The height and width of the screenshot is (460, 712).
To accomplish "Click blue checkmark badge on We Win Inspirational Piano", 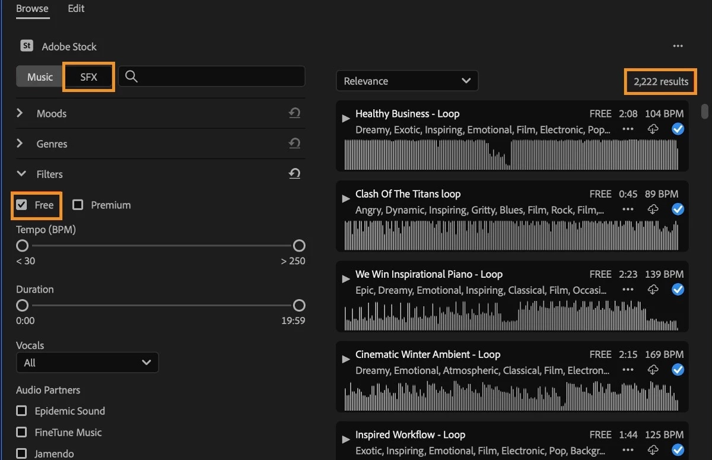I will (678, 289).
